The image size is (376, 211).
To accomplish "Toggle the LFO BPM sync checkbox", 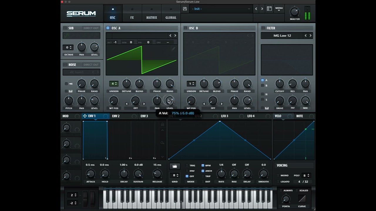I will [203, 166].
